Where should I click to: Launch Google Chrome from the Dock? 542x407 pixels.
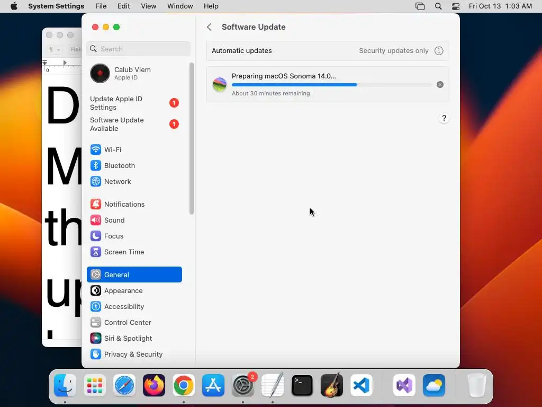[x=184, y=385]
